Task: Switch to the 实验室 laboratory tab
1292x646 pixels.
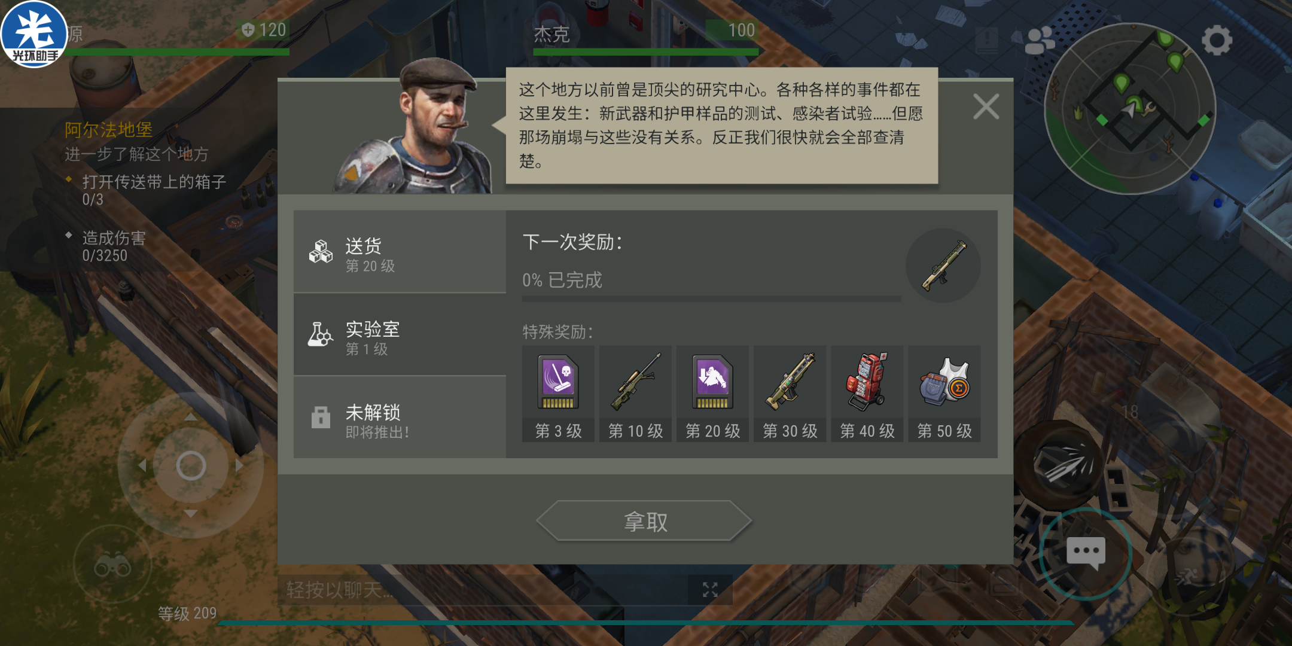Action: [400, 335]
